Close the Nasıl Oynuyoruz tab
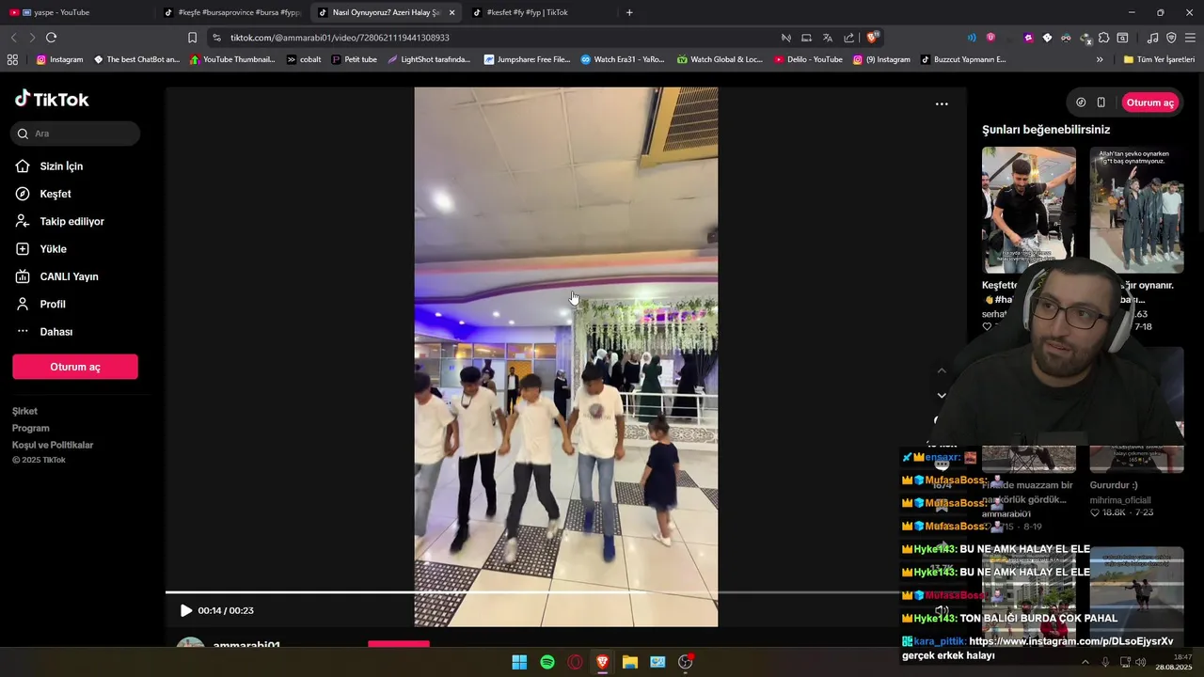Image resolution: width=1204 pixels, height=677 pixels. click(x=452, y=12)
